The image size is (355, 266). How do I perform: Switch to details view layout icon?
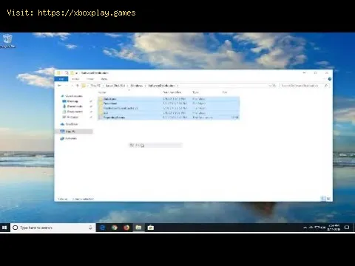coord(323,198)
